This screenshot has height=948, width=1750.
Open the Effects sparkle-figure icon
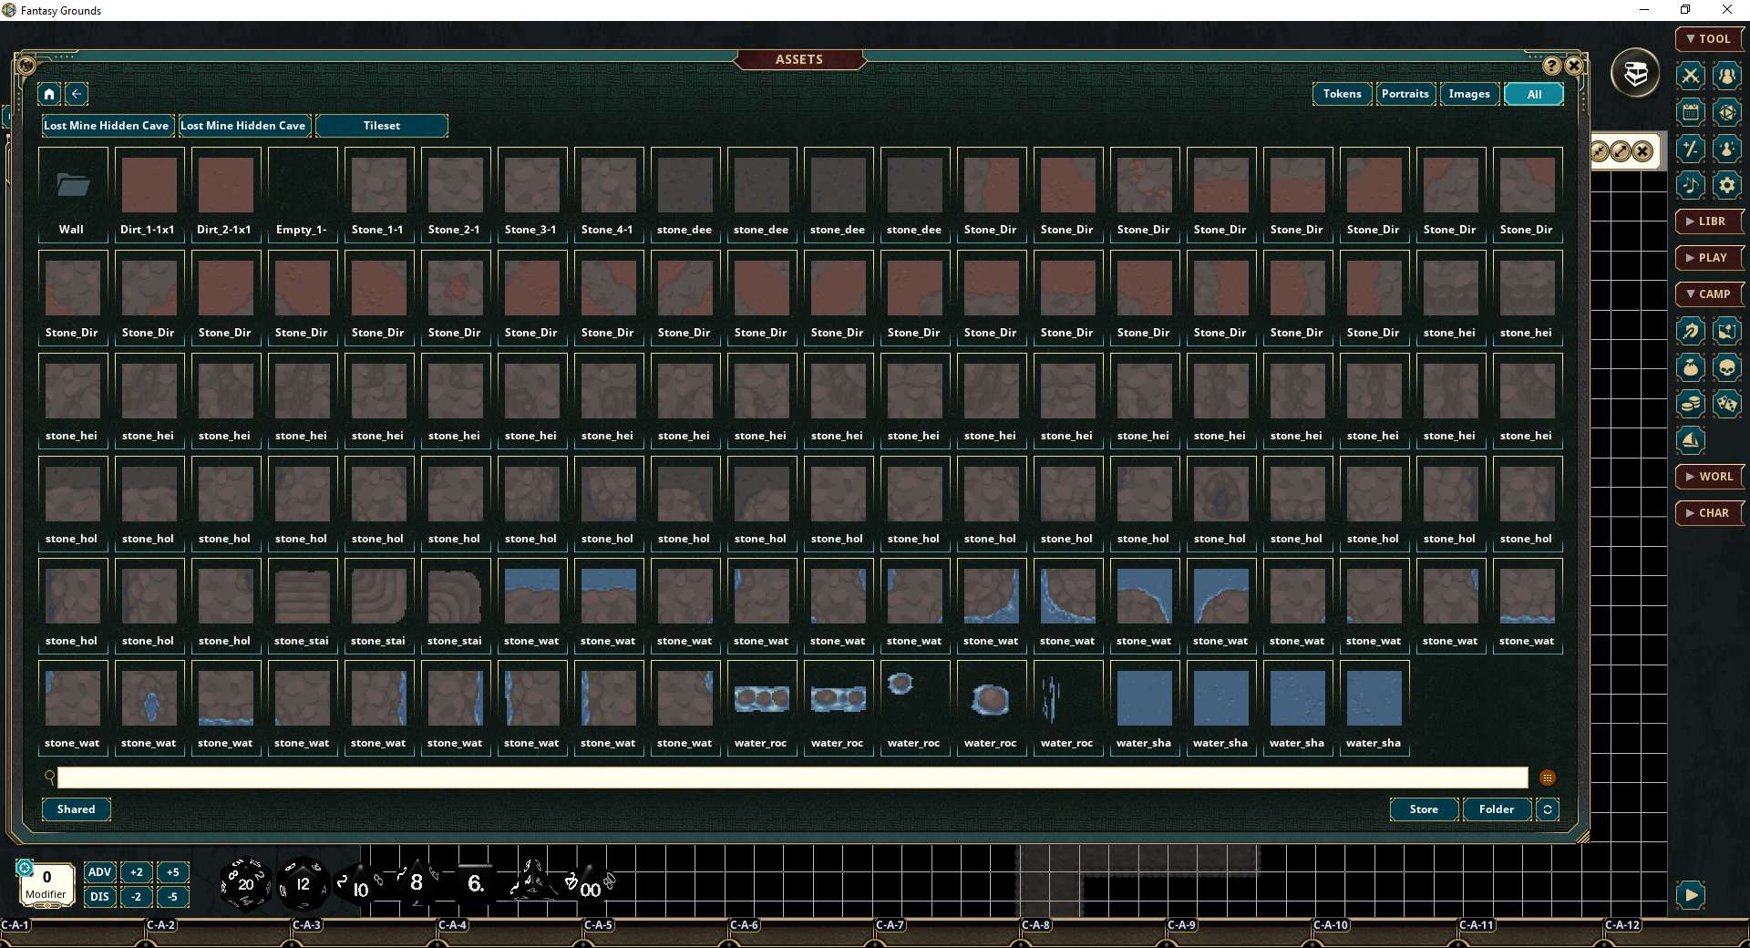coord(1727,149)
